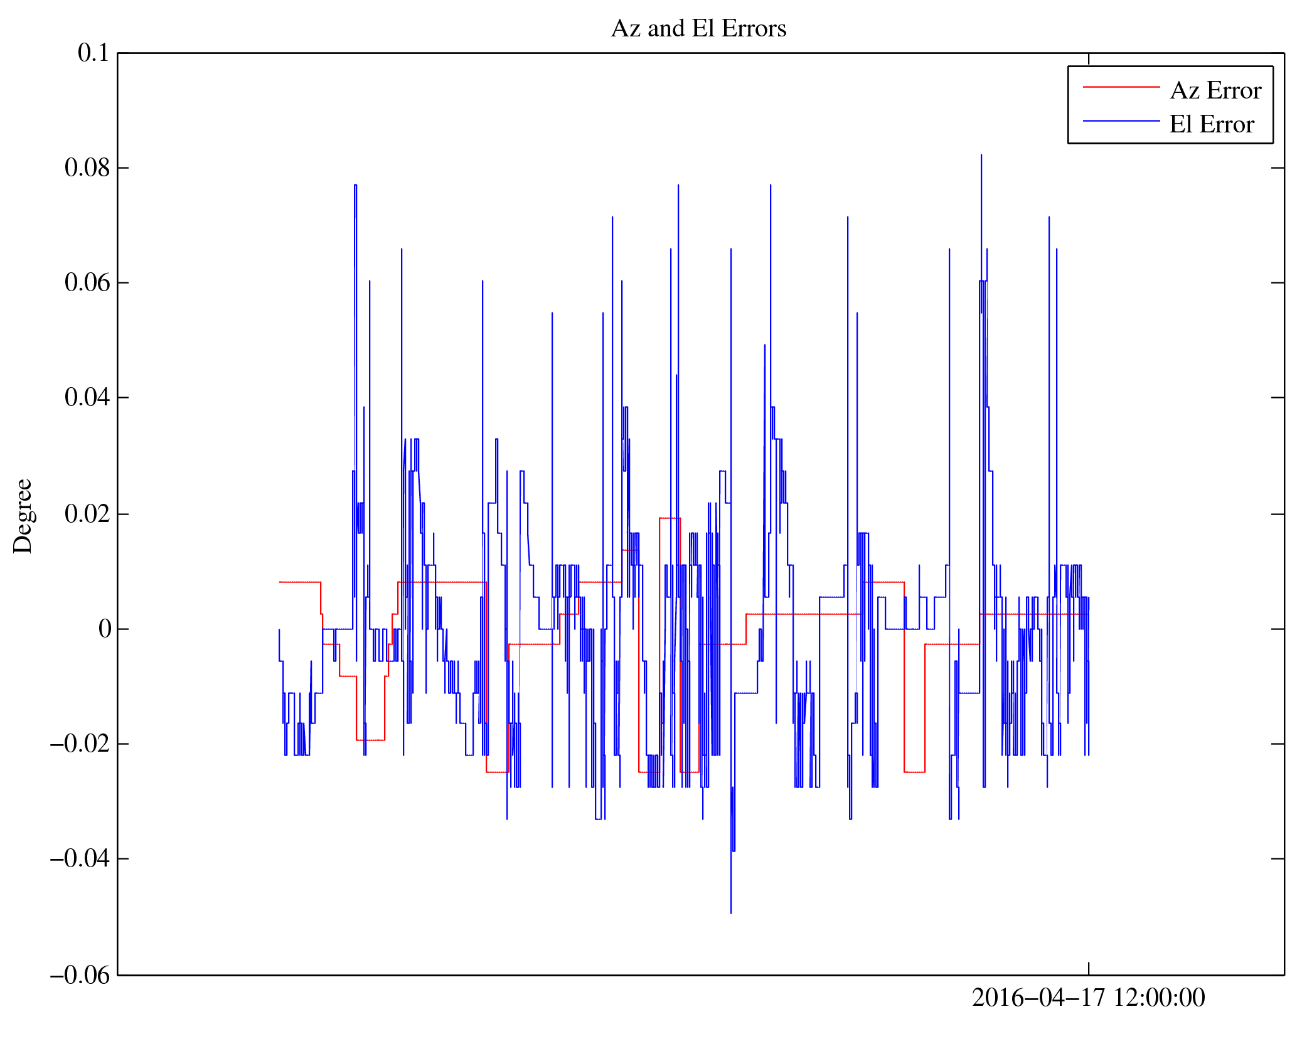Click the blue line sample in legend
1302x1056 pixels.
1121,121
